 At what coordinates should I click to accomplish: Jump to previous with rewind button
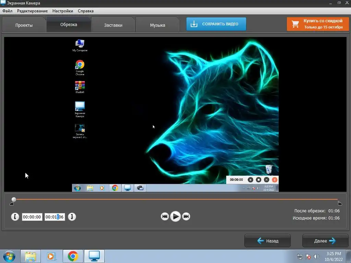pyautogui.click(x=165, y=216)
